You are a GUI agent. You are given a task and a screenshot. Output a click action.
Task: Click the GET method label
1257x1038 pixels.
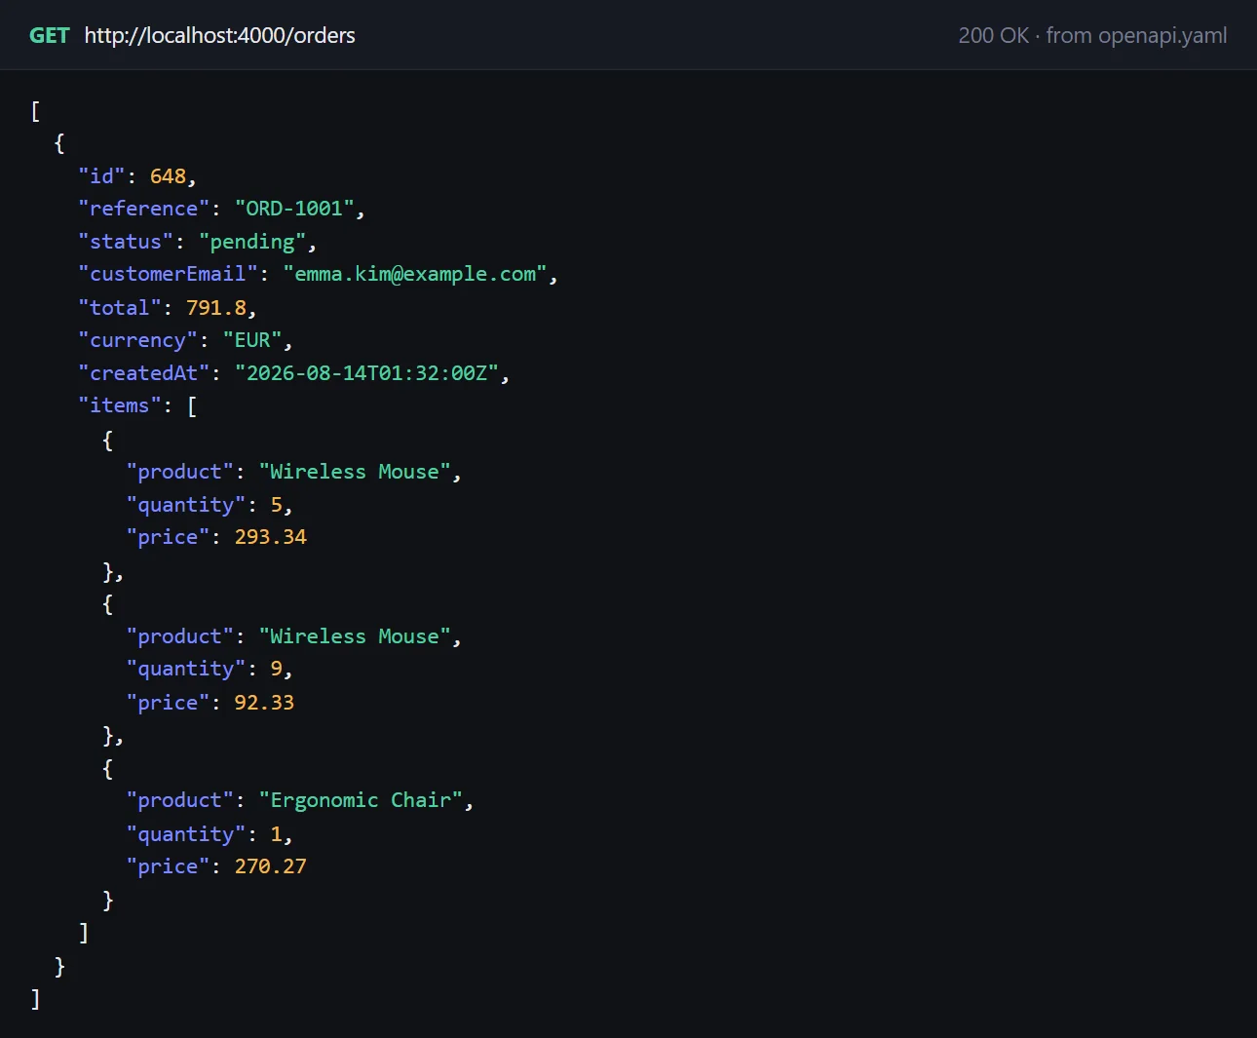(50, 36)
